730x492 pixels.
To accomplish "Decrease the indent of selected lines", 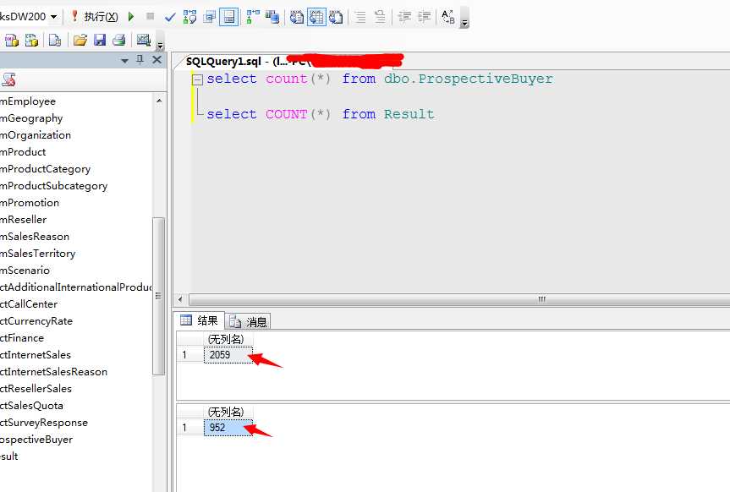I will pyautogui.click(x=404, y=17).
